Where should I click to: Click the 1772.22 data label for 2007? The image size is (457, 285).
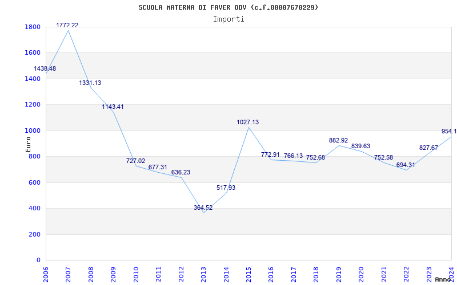[x=67, y=25]
